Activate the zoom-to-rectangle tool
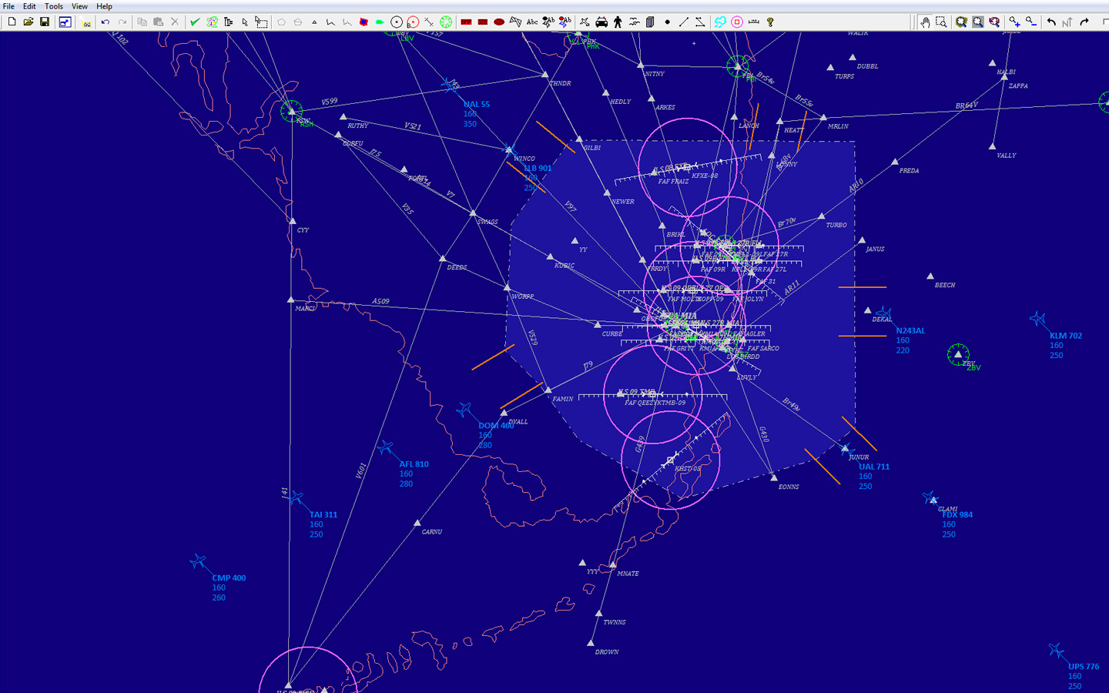Image resolution: width=1109 pixels, height=693 pixels. click(x=941, y=22)
